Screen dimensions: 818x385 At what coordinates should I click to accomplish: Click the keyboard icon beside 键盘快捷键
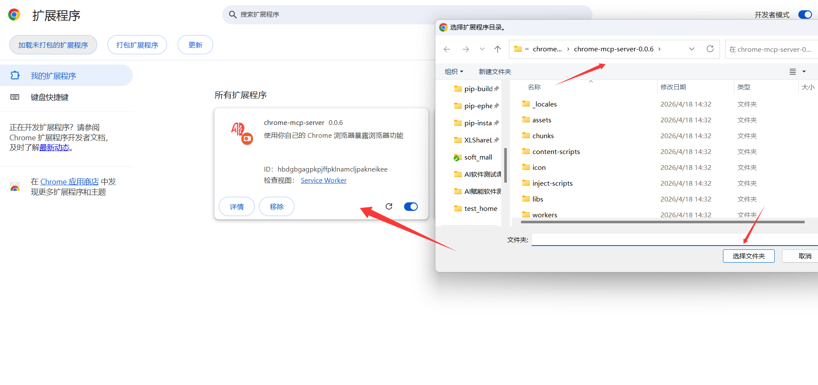pos(15,97)
